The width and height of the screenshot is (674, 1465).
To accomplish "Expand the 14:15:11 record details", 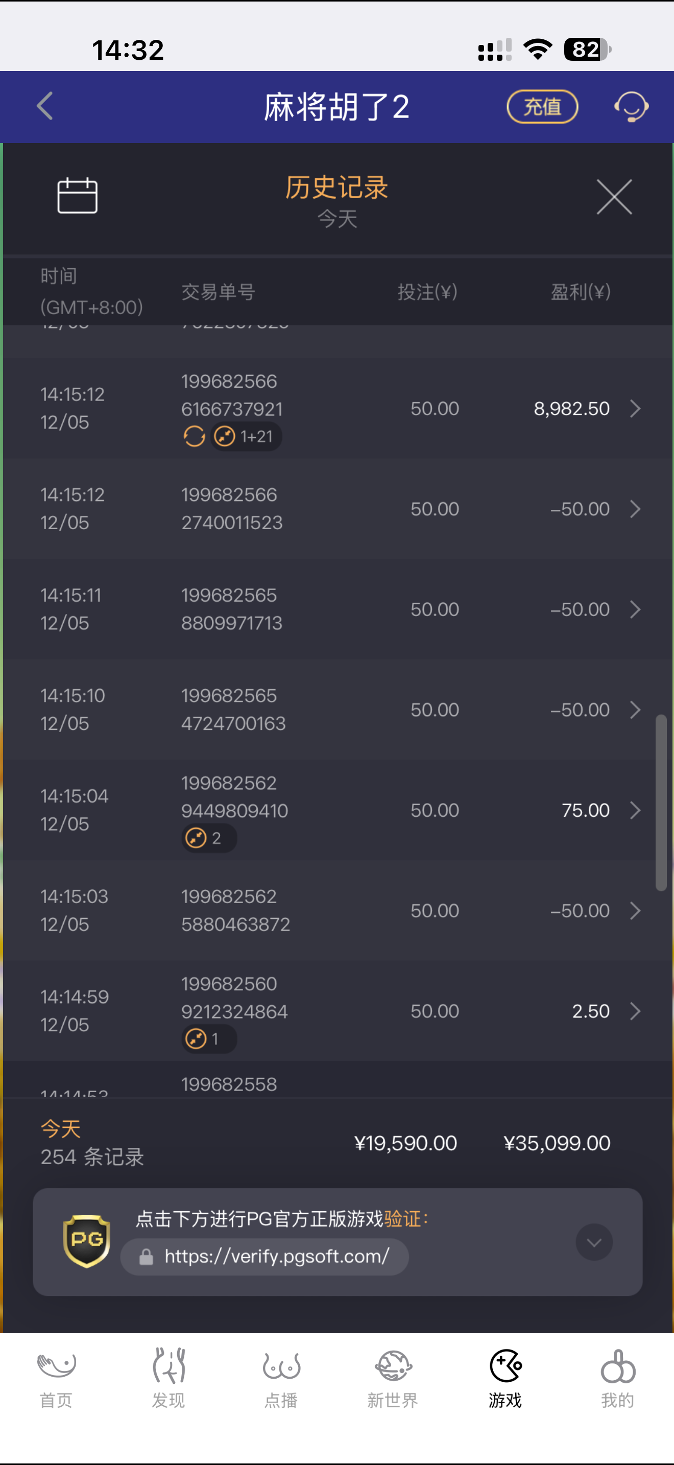I will 635,609.
